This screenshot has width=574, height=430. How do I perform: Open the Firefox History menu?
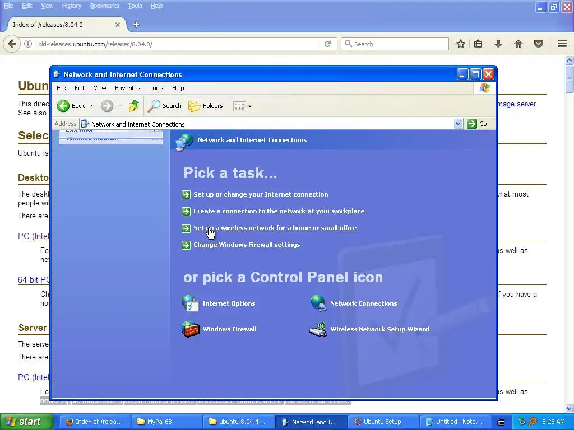pyautogui.click(x=71, y=6)
